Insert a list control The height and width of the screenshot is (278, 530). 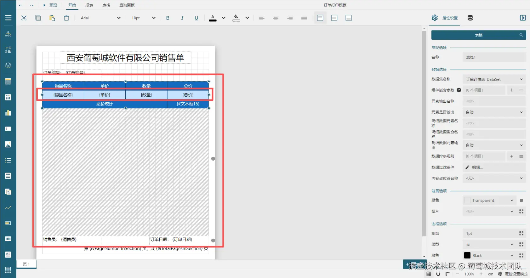8,160
